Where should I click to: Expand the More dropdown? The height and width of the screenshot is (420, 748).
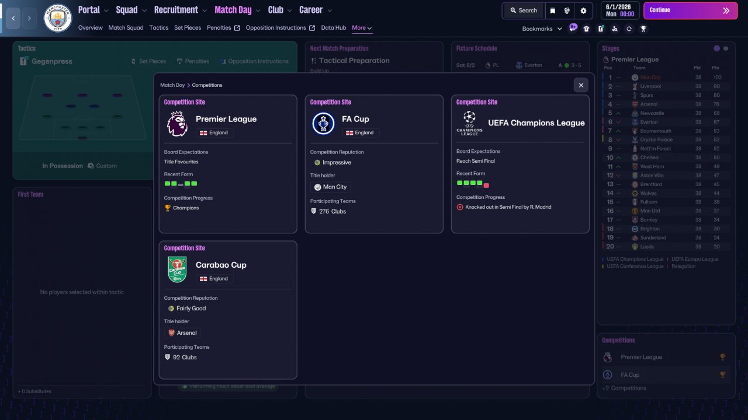tap(362, 27)
